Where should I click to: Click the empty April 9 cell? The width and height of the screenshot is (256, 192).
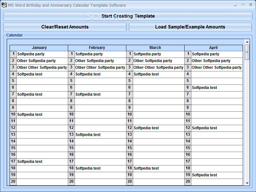(217, 108)
